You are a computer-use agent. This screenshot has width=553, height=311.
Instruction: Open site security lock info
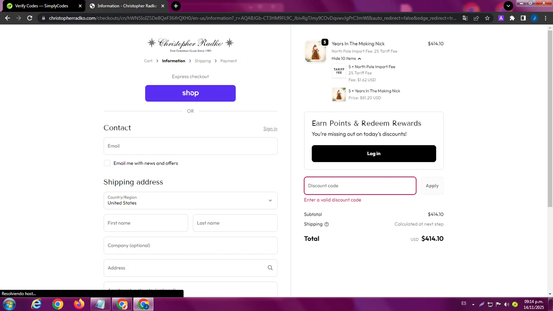coord(44,18)
